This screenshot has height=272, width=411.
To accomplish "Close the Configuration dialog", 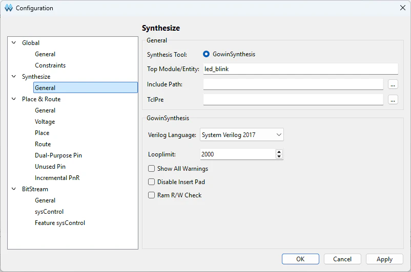I will point(402,8).
